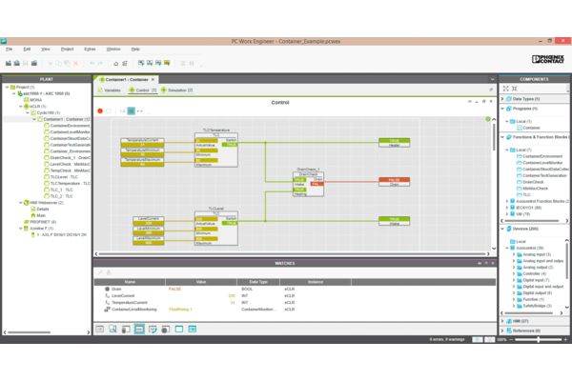Open the Window menu
This screenshot has width=572, height=381.
coord(113,50)
